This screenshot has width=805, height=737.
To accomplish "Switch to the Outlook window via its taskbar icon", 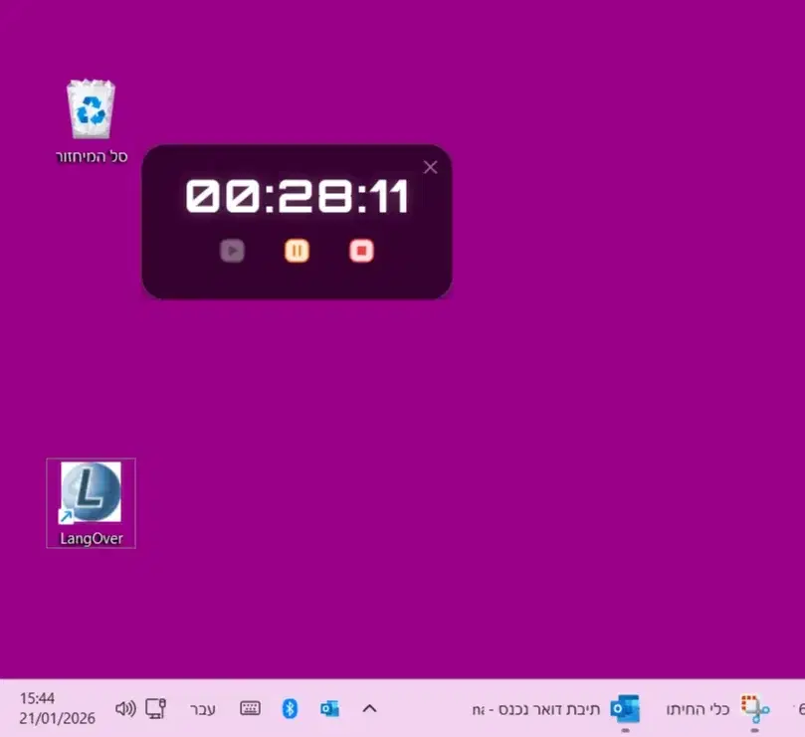I will pos(625,708).
